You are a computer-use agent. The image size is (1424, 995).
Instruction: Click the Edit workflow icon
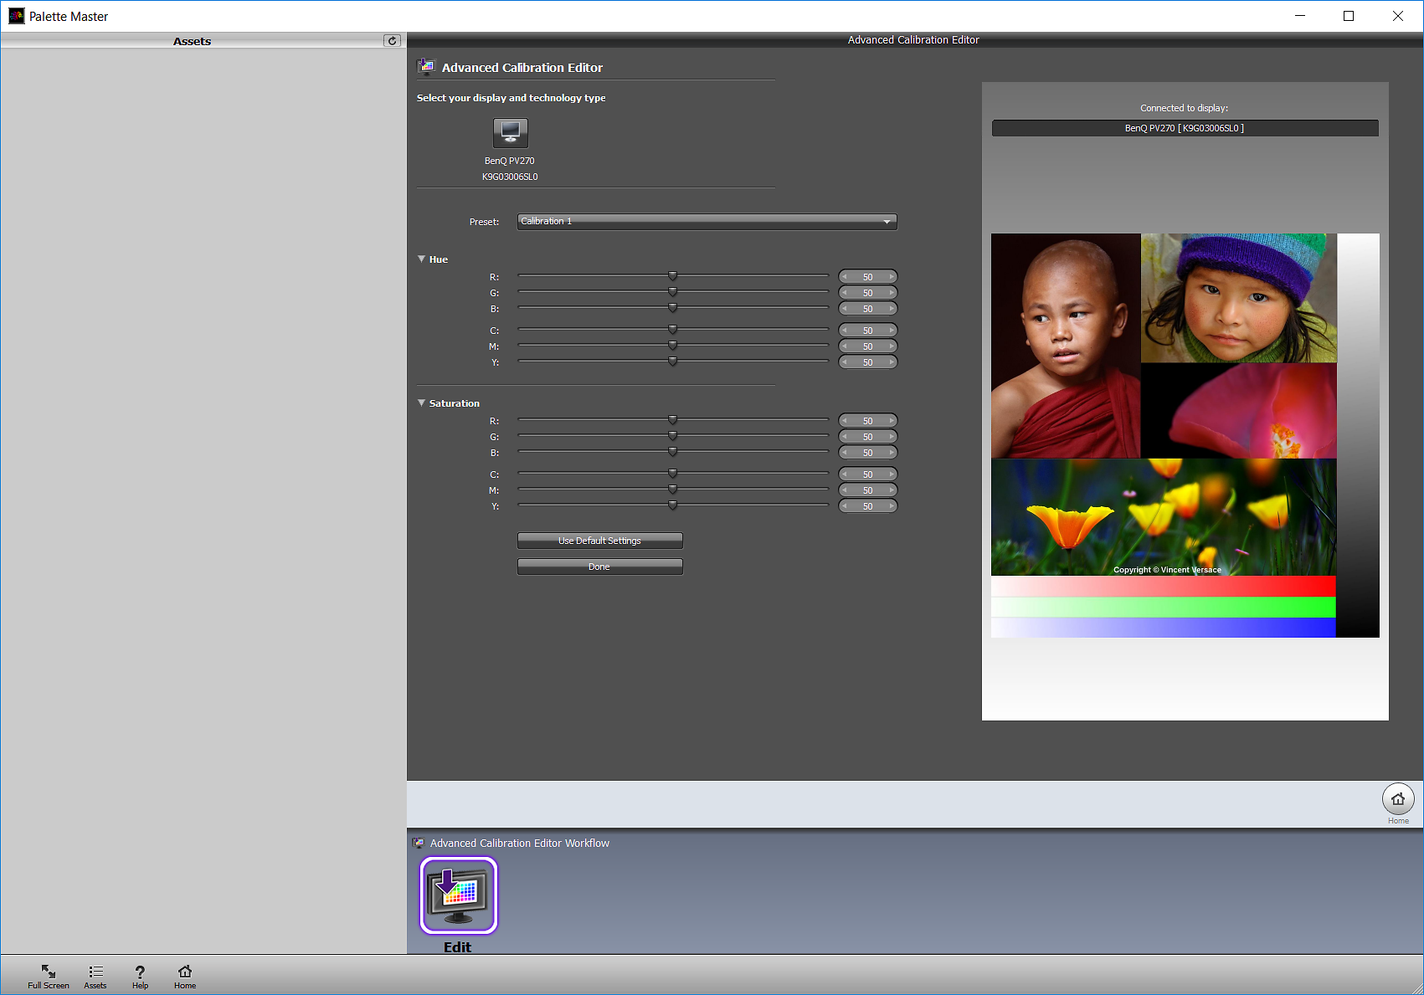[458, 895]
